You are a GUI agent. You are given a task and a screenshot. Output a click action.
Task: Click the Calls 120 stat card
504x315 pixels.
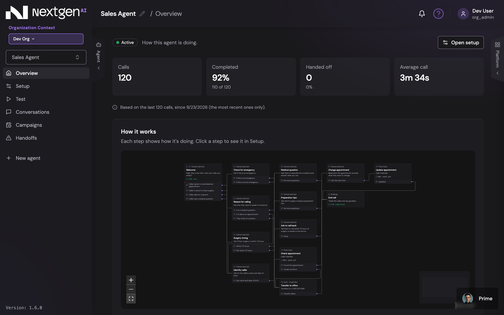click(x=157, y=77)
